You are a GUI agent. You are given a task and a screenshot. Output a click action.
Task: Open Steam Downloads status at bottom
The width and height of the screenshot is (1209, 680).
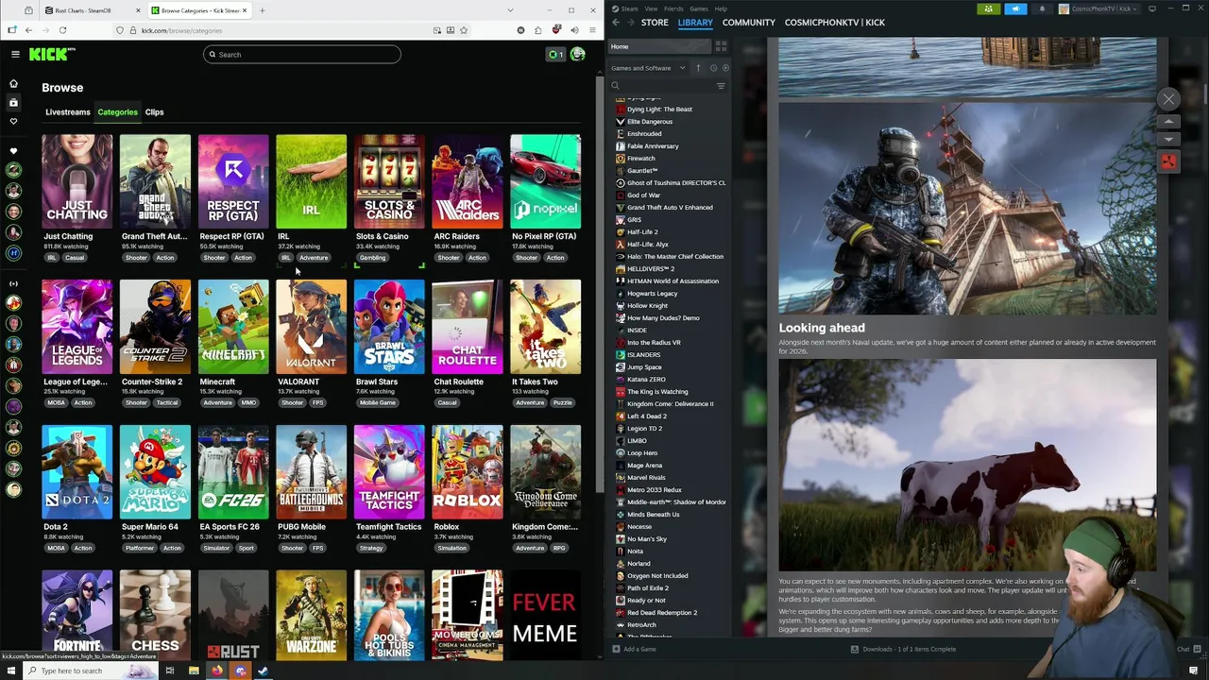coord(903,650)
